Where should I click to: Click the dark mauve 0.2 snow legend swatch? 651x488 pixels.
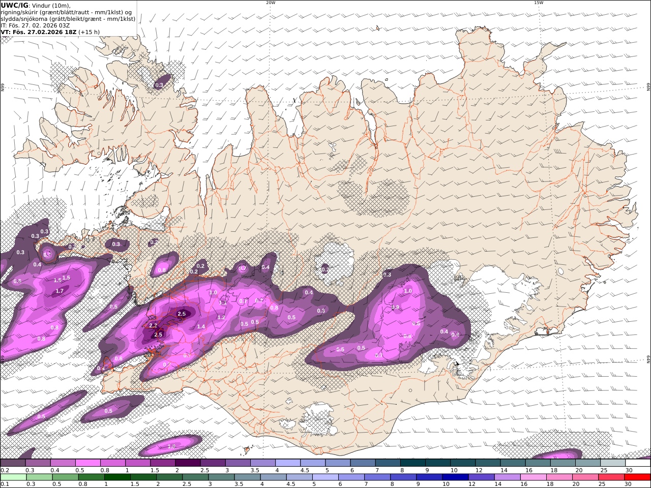coord(13,463)
